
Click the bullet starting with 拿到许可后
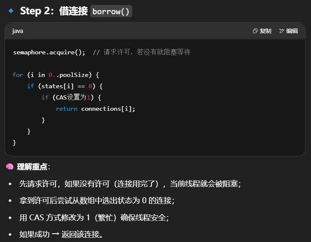click(x=97, y=201)
